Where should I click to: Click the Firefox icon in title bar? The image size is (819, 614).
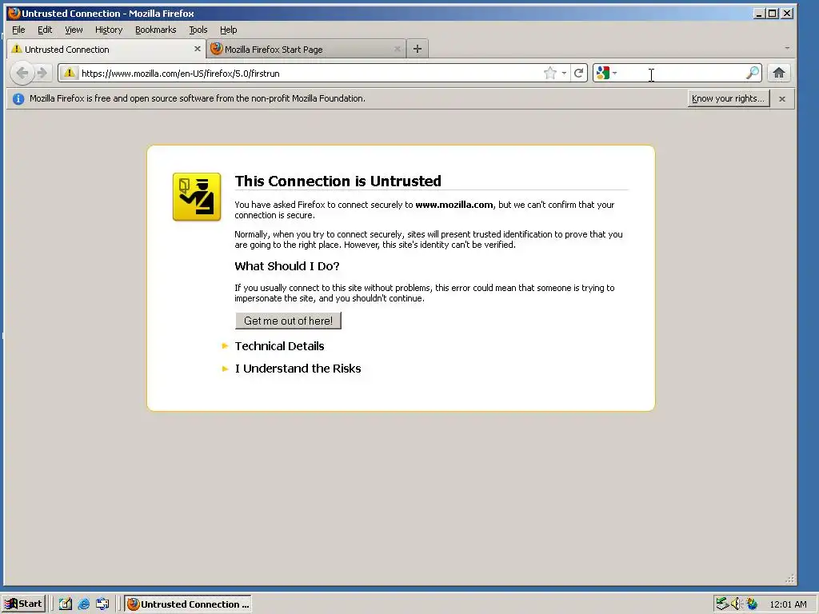tap(14, 13)
